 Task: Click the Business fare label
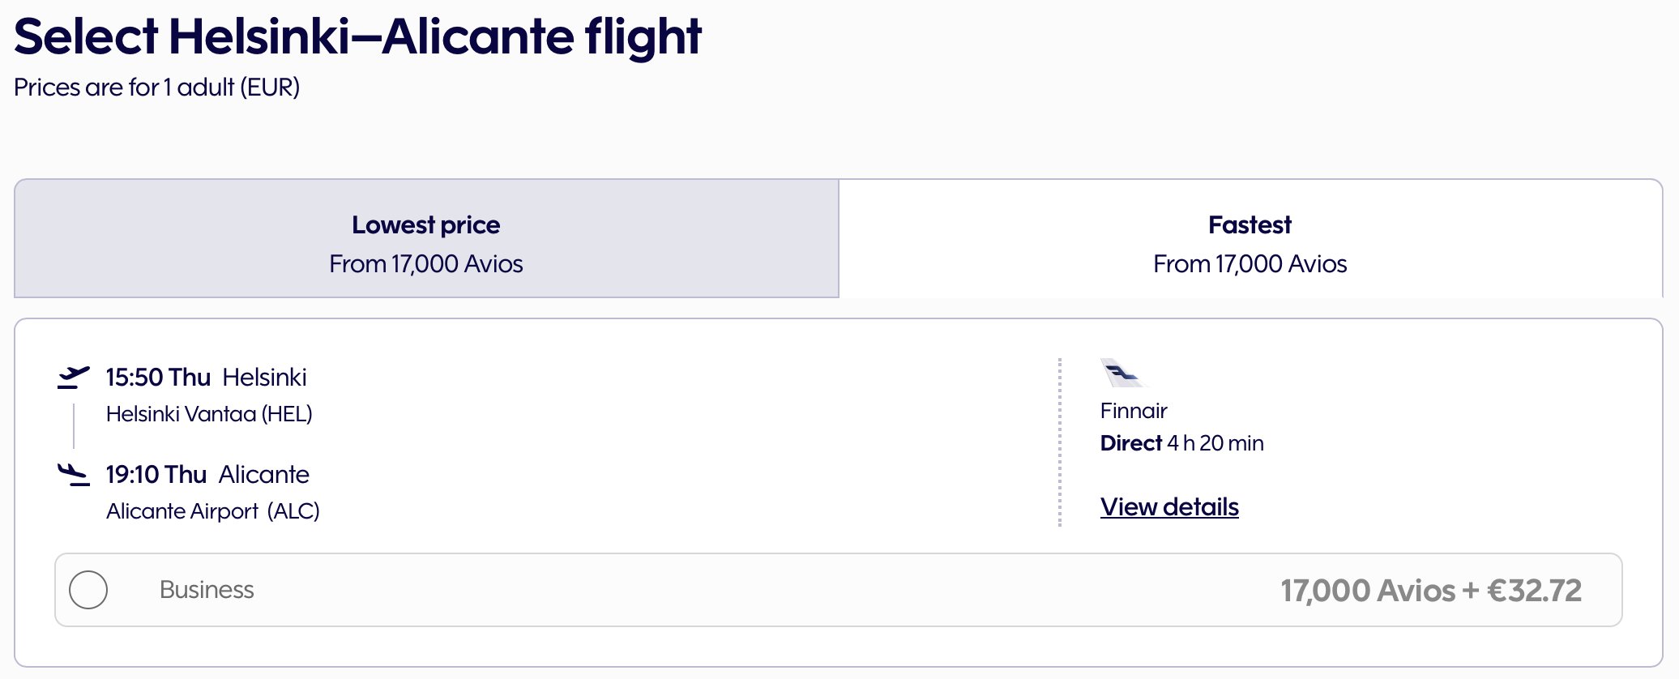click(207, 590)
